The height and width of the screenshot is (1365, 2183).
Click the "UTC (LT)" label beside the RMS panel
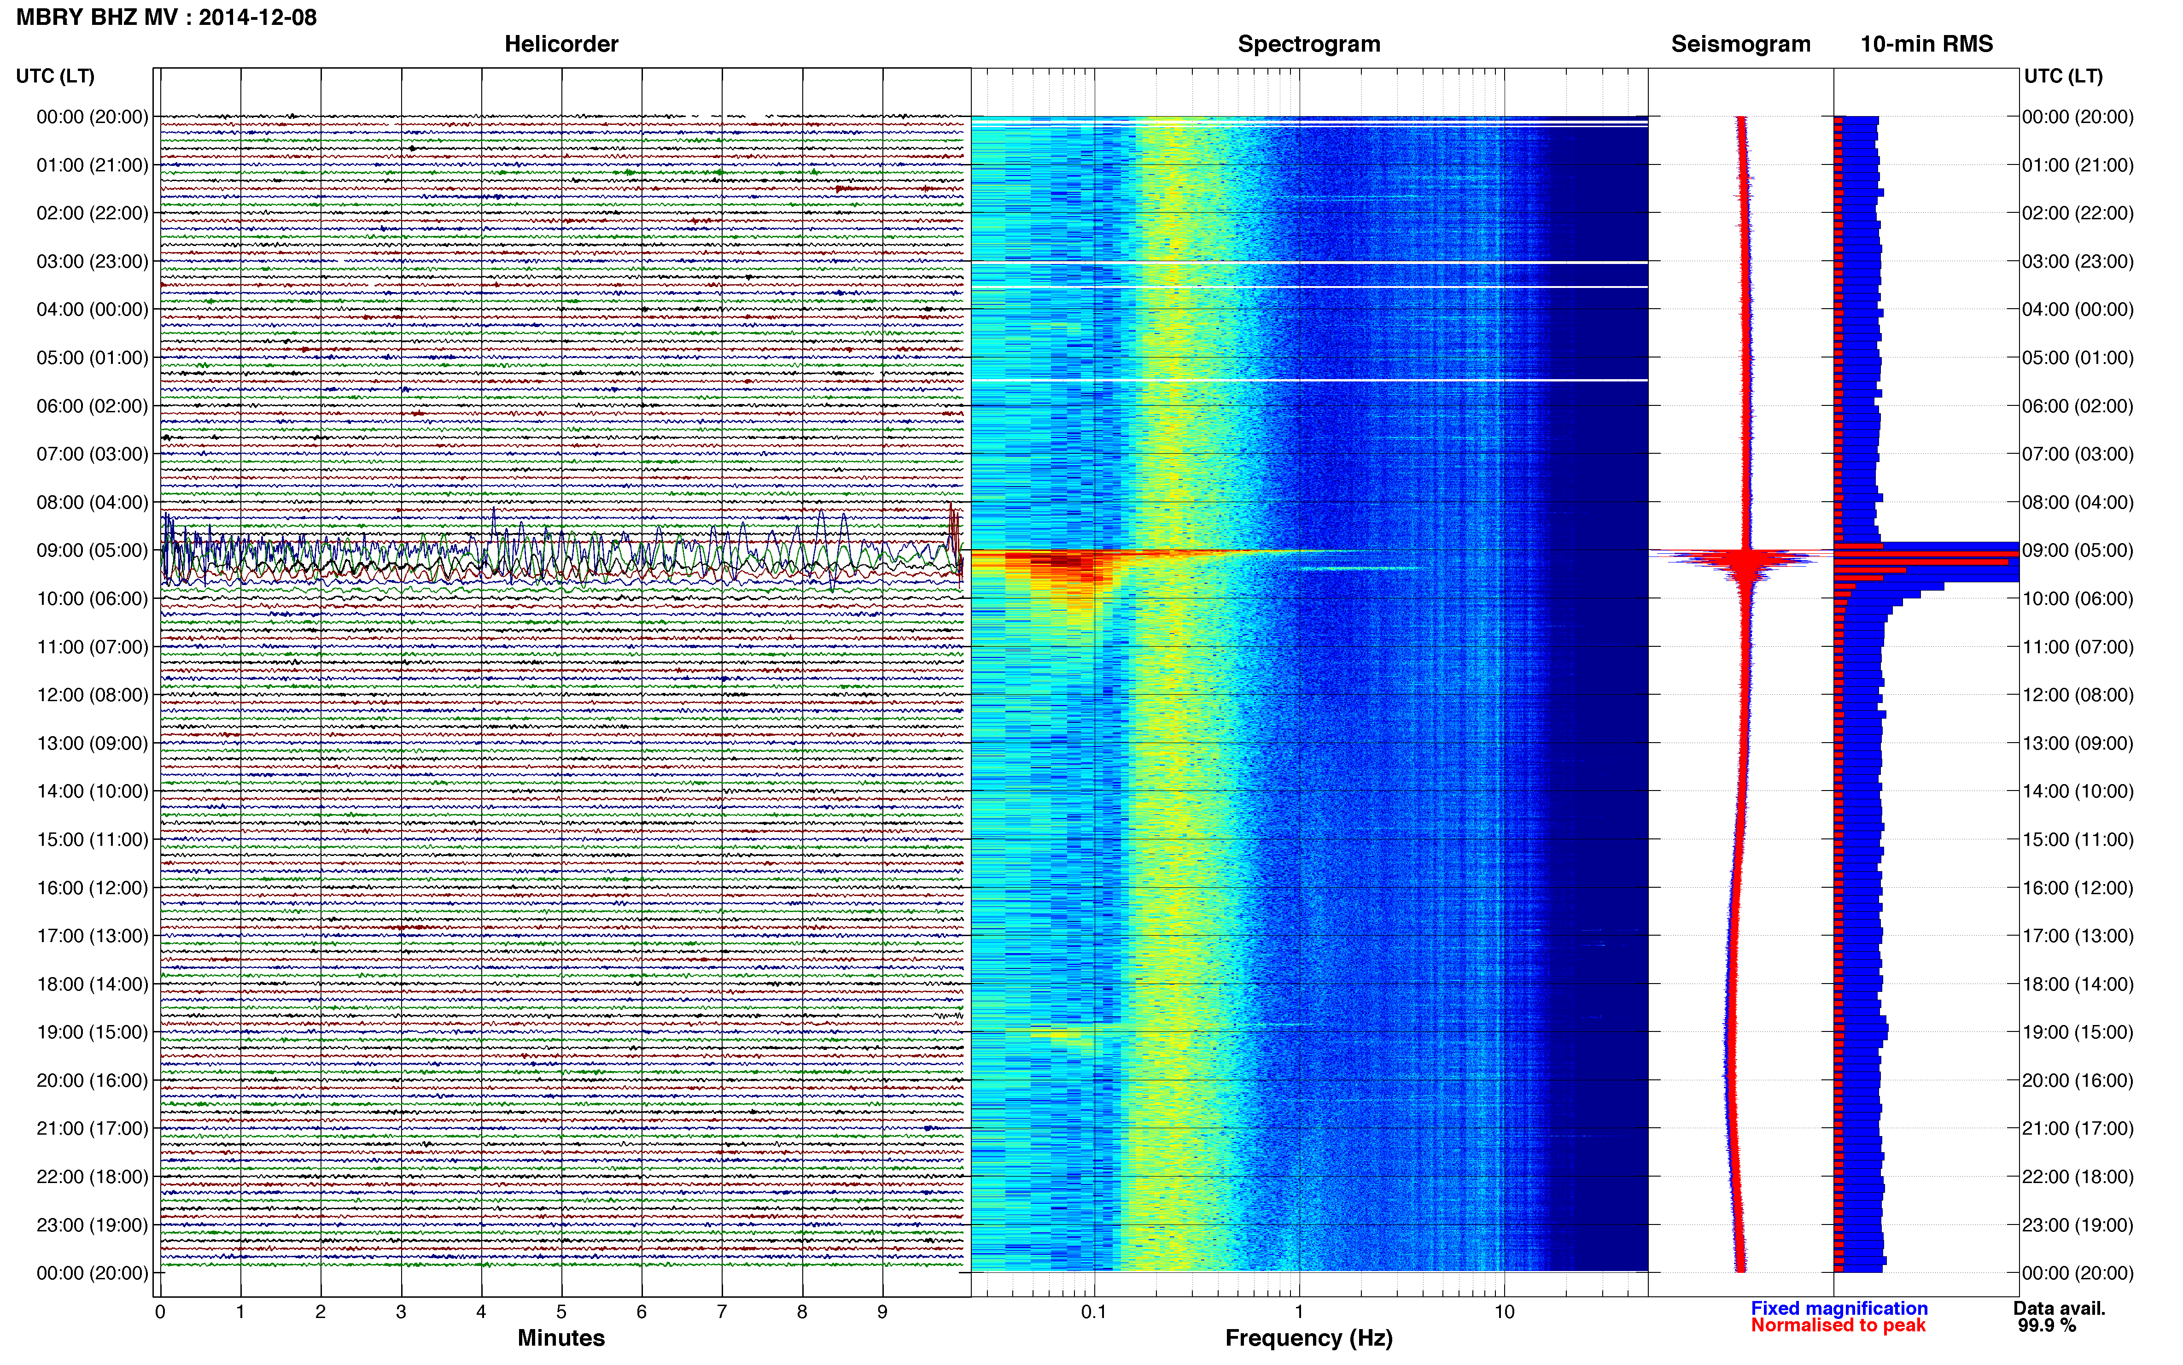point(2063,76)
